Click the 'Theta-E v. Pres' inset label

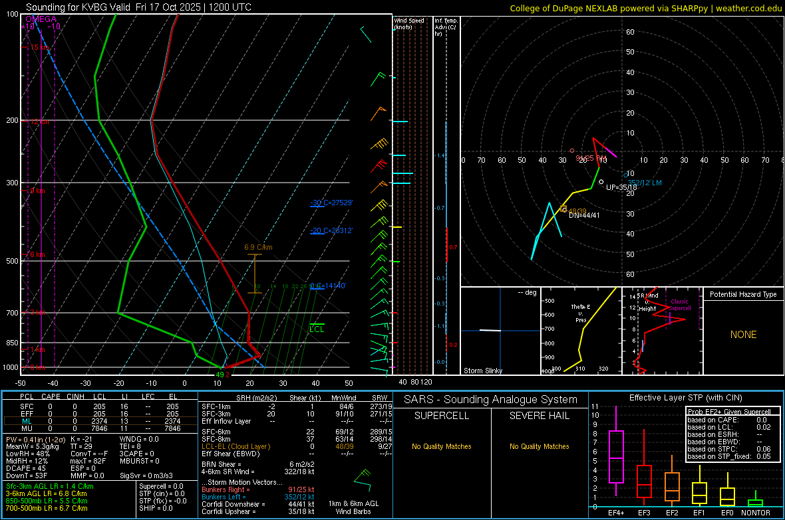coord(580,313)
